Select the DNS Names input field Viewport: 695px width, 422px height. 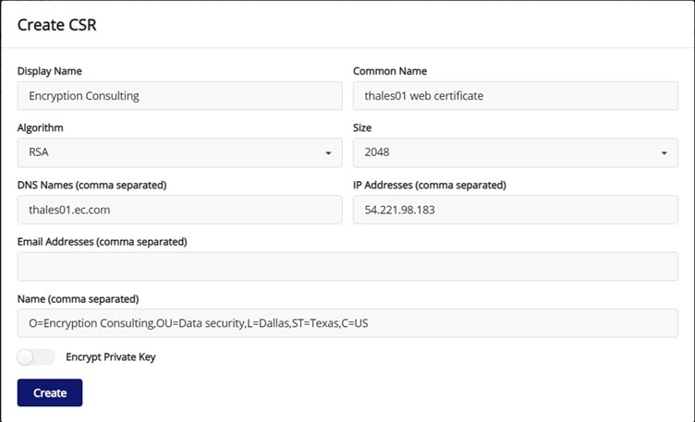pyautogui.click(x=179, y=210)
